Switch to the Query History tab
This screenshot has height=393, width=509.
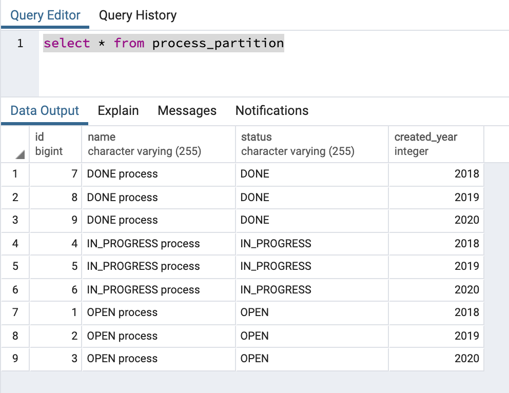(138, 15)
